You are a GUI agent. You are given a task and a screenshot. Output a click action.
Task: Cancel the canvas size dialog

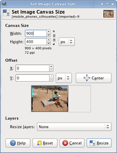coord(72,143)
